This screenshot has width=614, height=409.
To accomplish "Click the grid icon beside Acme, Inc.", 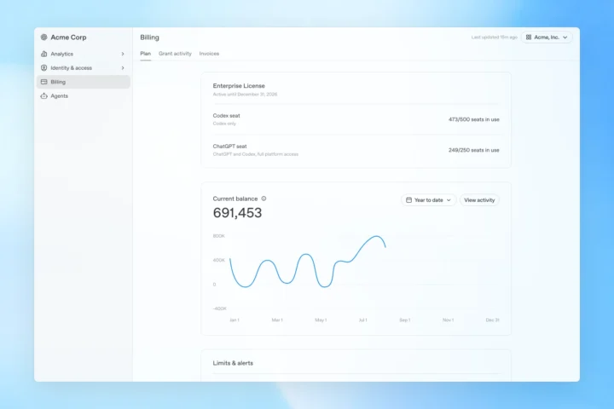I will (x=529, y=37).
